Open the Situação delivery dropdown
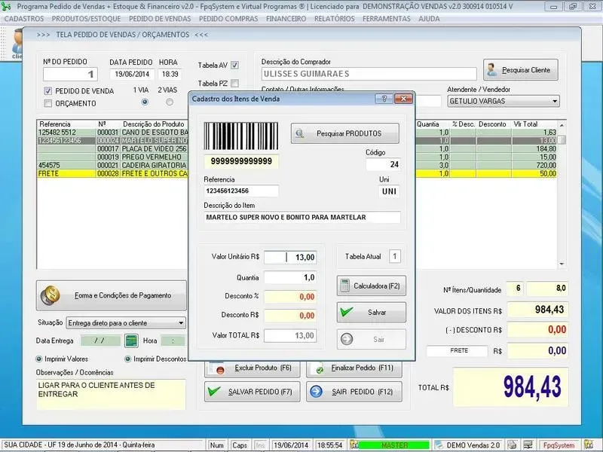This screenshot has height=452, width=603. click(181, 323)
